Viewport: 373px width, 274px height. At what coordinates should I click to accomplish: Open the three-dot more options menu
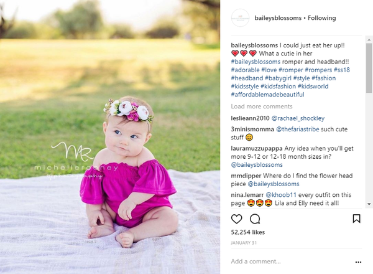tap(358, 262)
